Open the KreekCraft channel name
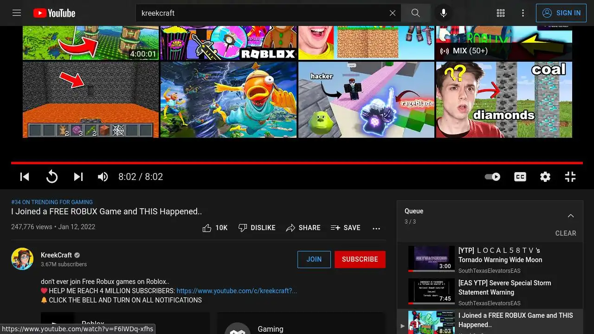 (x=56, y=255)
